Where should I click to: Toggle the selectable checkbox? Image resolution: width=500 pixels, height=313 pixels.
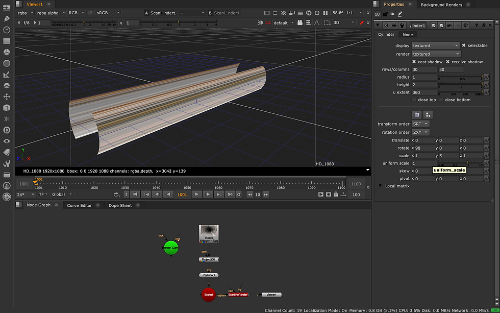[x=464, y=45]
